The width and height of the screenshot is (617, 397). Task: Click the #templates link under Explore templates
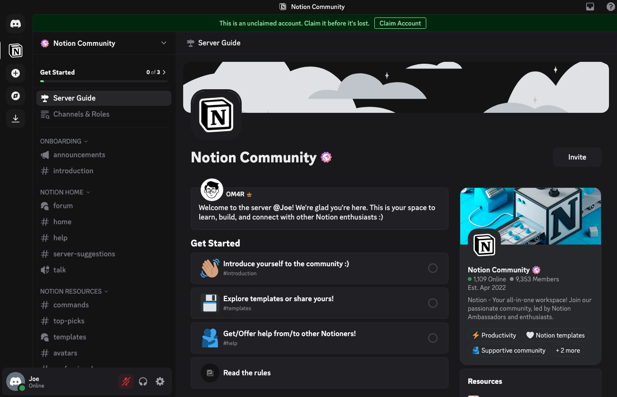(237, 308)
